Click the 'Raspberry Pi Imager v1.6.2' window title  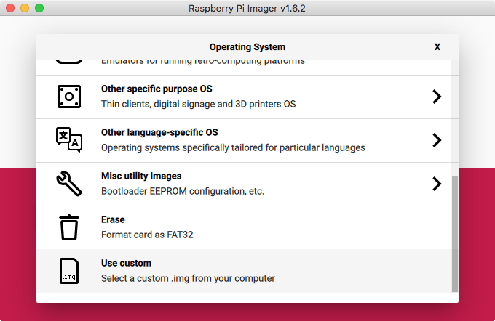click(247, 8)
